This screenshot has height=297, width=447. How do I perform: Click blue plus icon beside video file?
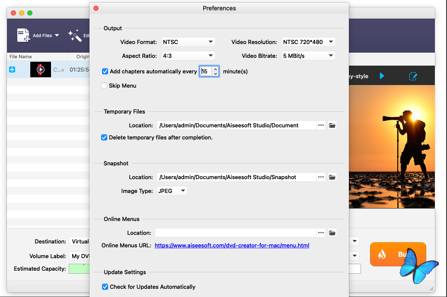pyautogui.click(x=12, y=70)
